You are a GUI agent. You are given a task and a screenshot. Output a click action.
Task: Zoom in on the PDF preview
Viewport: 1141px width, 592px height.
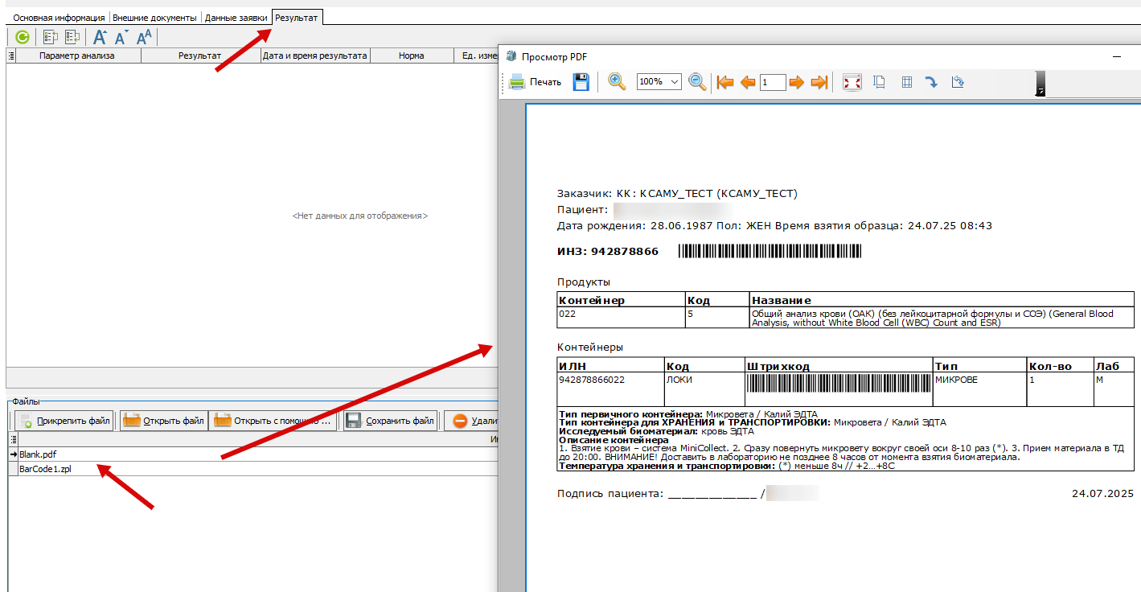[617, 82]
